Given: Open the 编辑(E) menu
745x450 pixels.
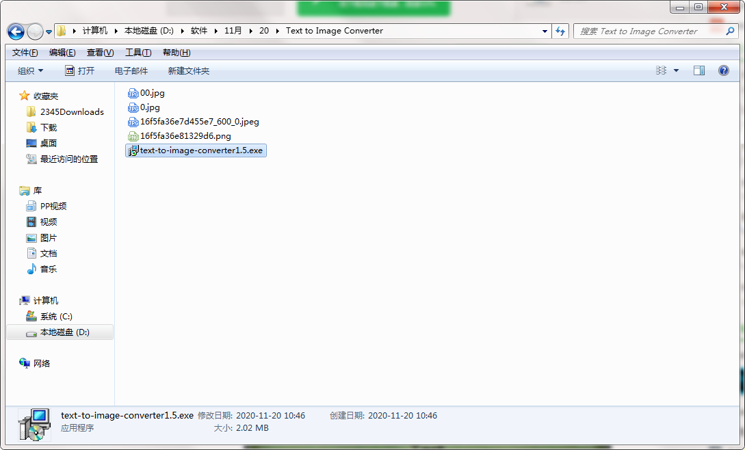Looking at the screenshot, I should [x=62, y=53].
